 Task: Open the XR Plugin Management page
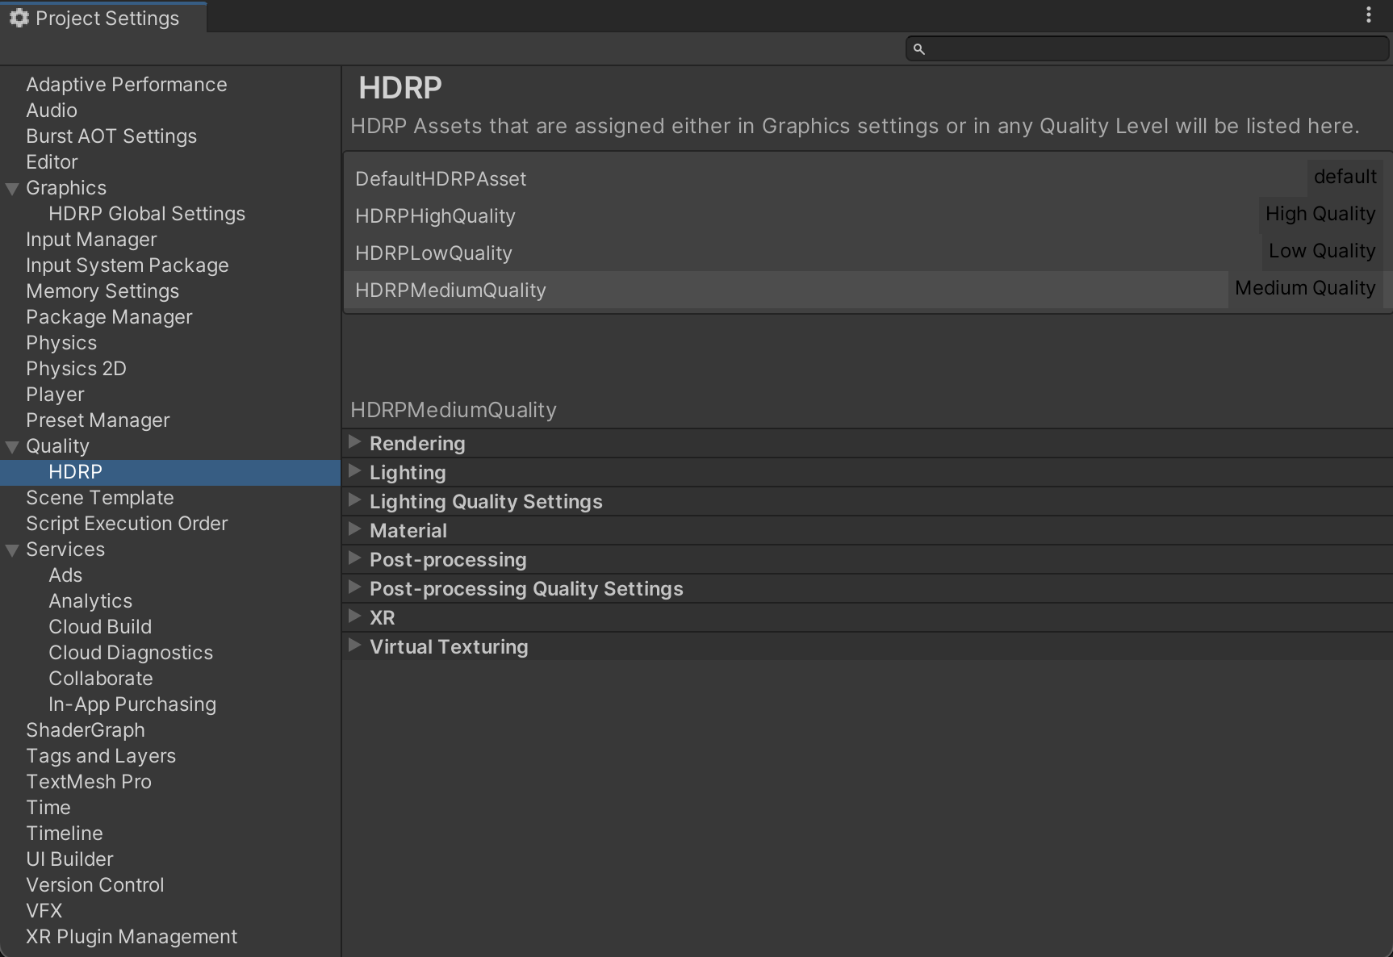(x=131, y=936)
